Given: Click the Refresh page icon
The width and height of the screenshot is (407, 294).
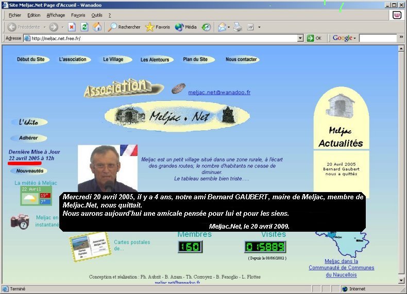Looking at the screenshot, I should pos(84,27).
